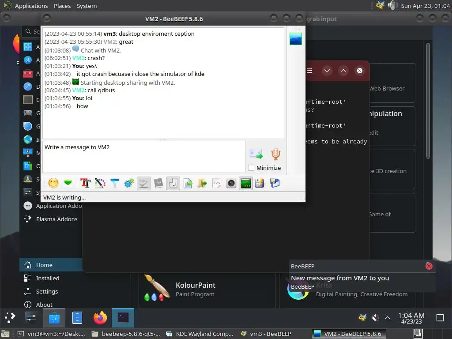
Task: Click the workspace switcher at taskbar right
Action: tap(418, 334)
